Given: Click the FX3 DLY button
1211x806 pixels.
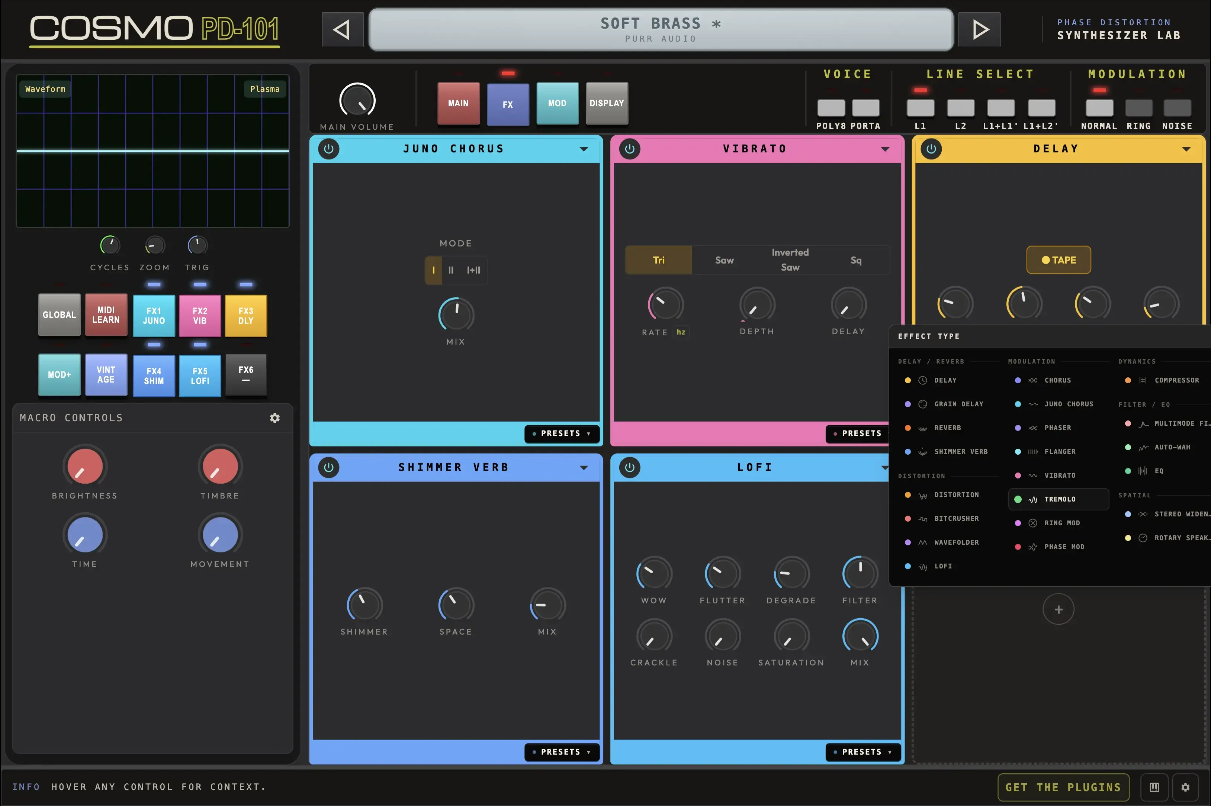Looking at the screenshot, I should 246,316.
